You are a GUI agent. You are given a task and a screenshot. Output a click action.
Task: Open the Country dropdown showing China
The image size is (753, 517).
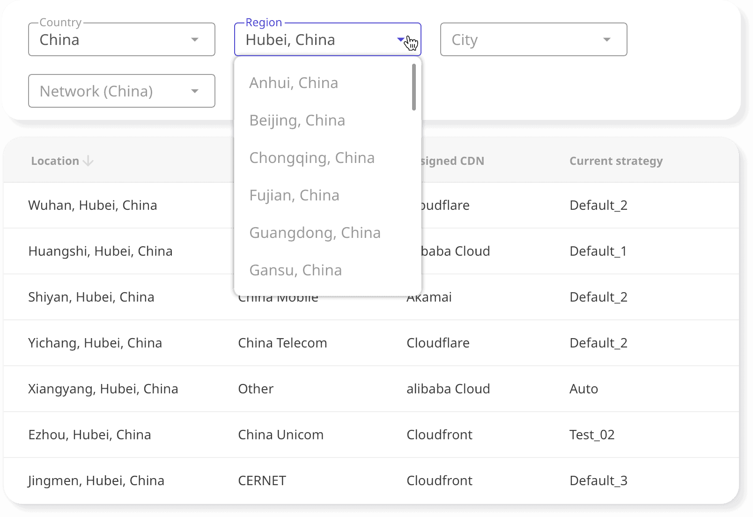tap(121, 39)
